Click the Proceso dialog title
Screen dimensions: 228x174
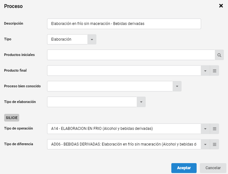(13, 6)
